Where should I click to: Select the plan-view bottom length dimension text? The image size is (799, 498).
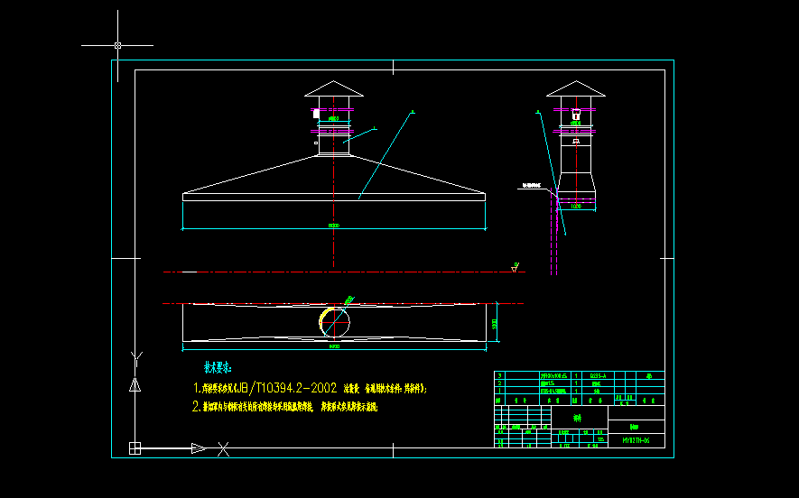(334, 346)
